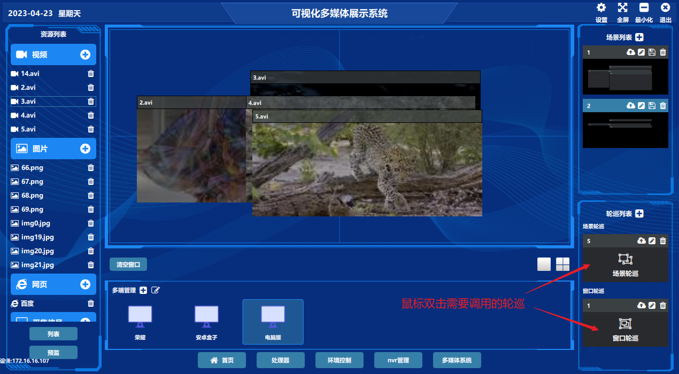Remove 3.avi via its resource list trash icon

tap(91, 102)
